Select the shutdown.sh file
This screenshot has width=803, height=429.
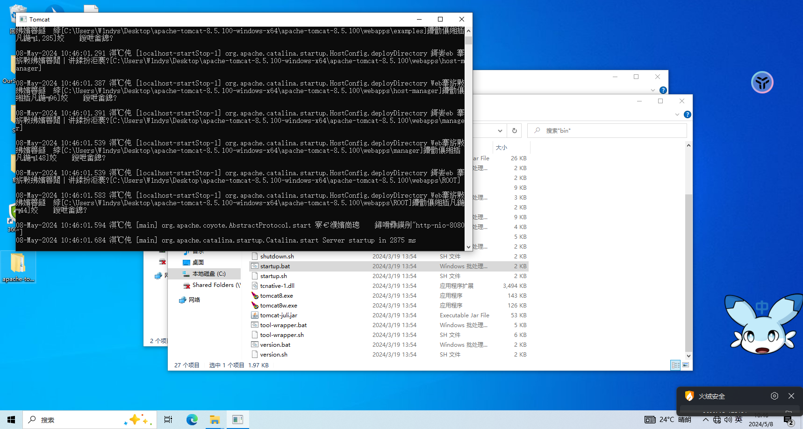pyautogui.click(x=277, y=257)
